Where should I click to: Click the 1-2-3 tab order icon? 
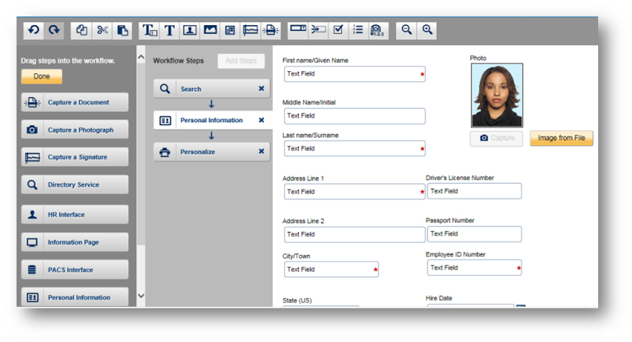click(379, 30)
